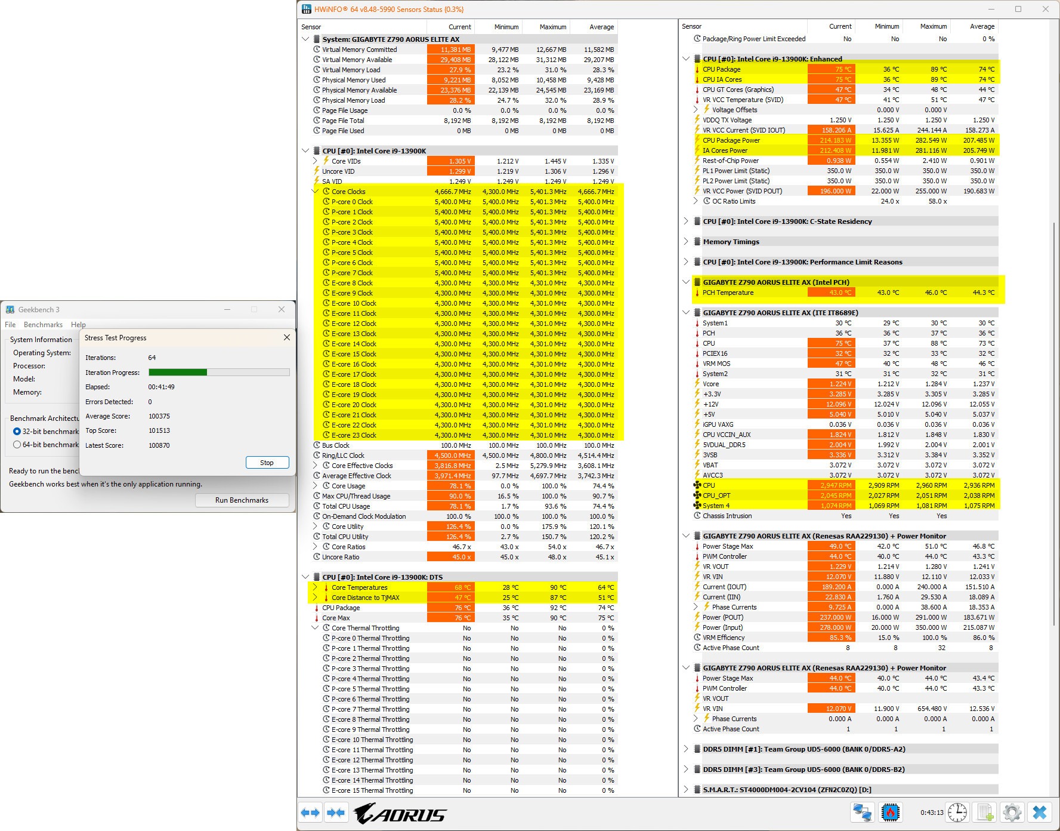This screenshot has width=1060, height=831.
Task: Click the System 4 fan icon
Action: [x=697, y=506]
